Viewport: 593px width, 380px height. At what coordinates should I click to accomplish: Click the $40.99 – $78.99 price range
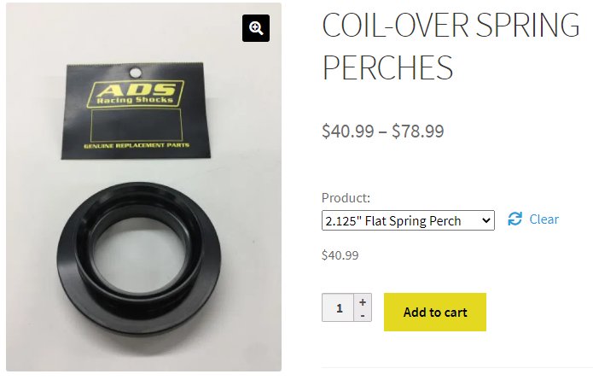click(x=383, y=131)
